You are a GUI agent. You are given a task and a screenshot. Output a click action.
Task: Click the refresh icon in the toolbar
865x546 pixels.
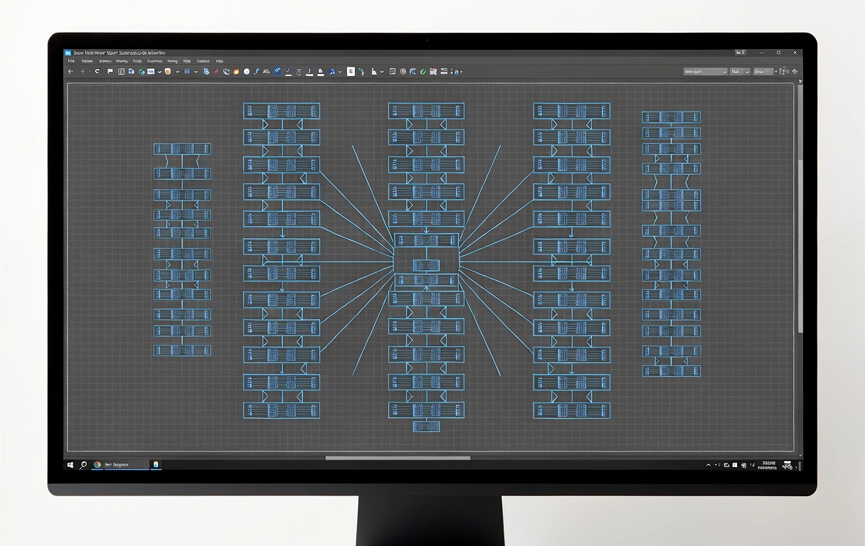tap(97, 71)
